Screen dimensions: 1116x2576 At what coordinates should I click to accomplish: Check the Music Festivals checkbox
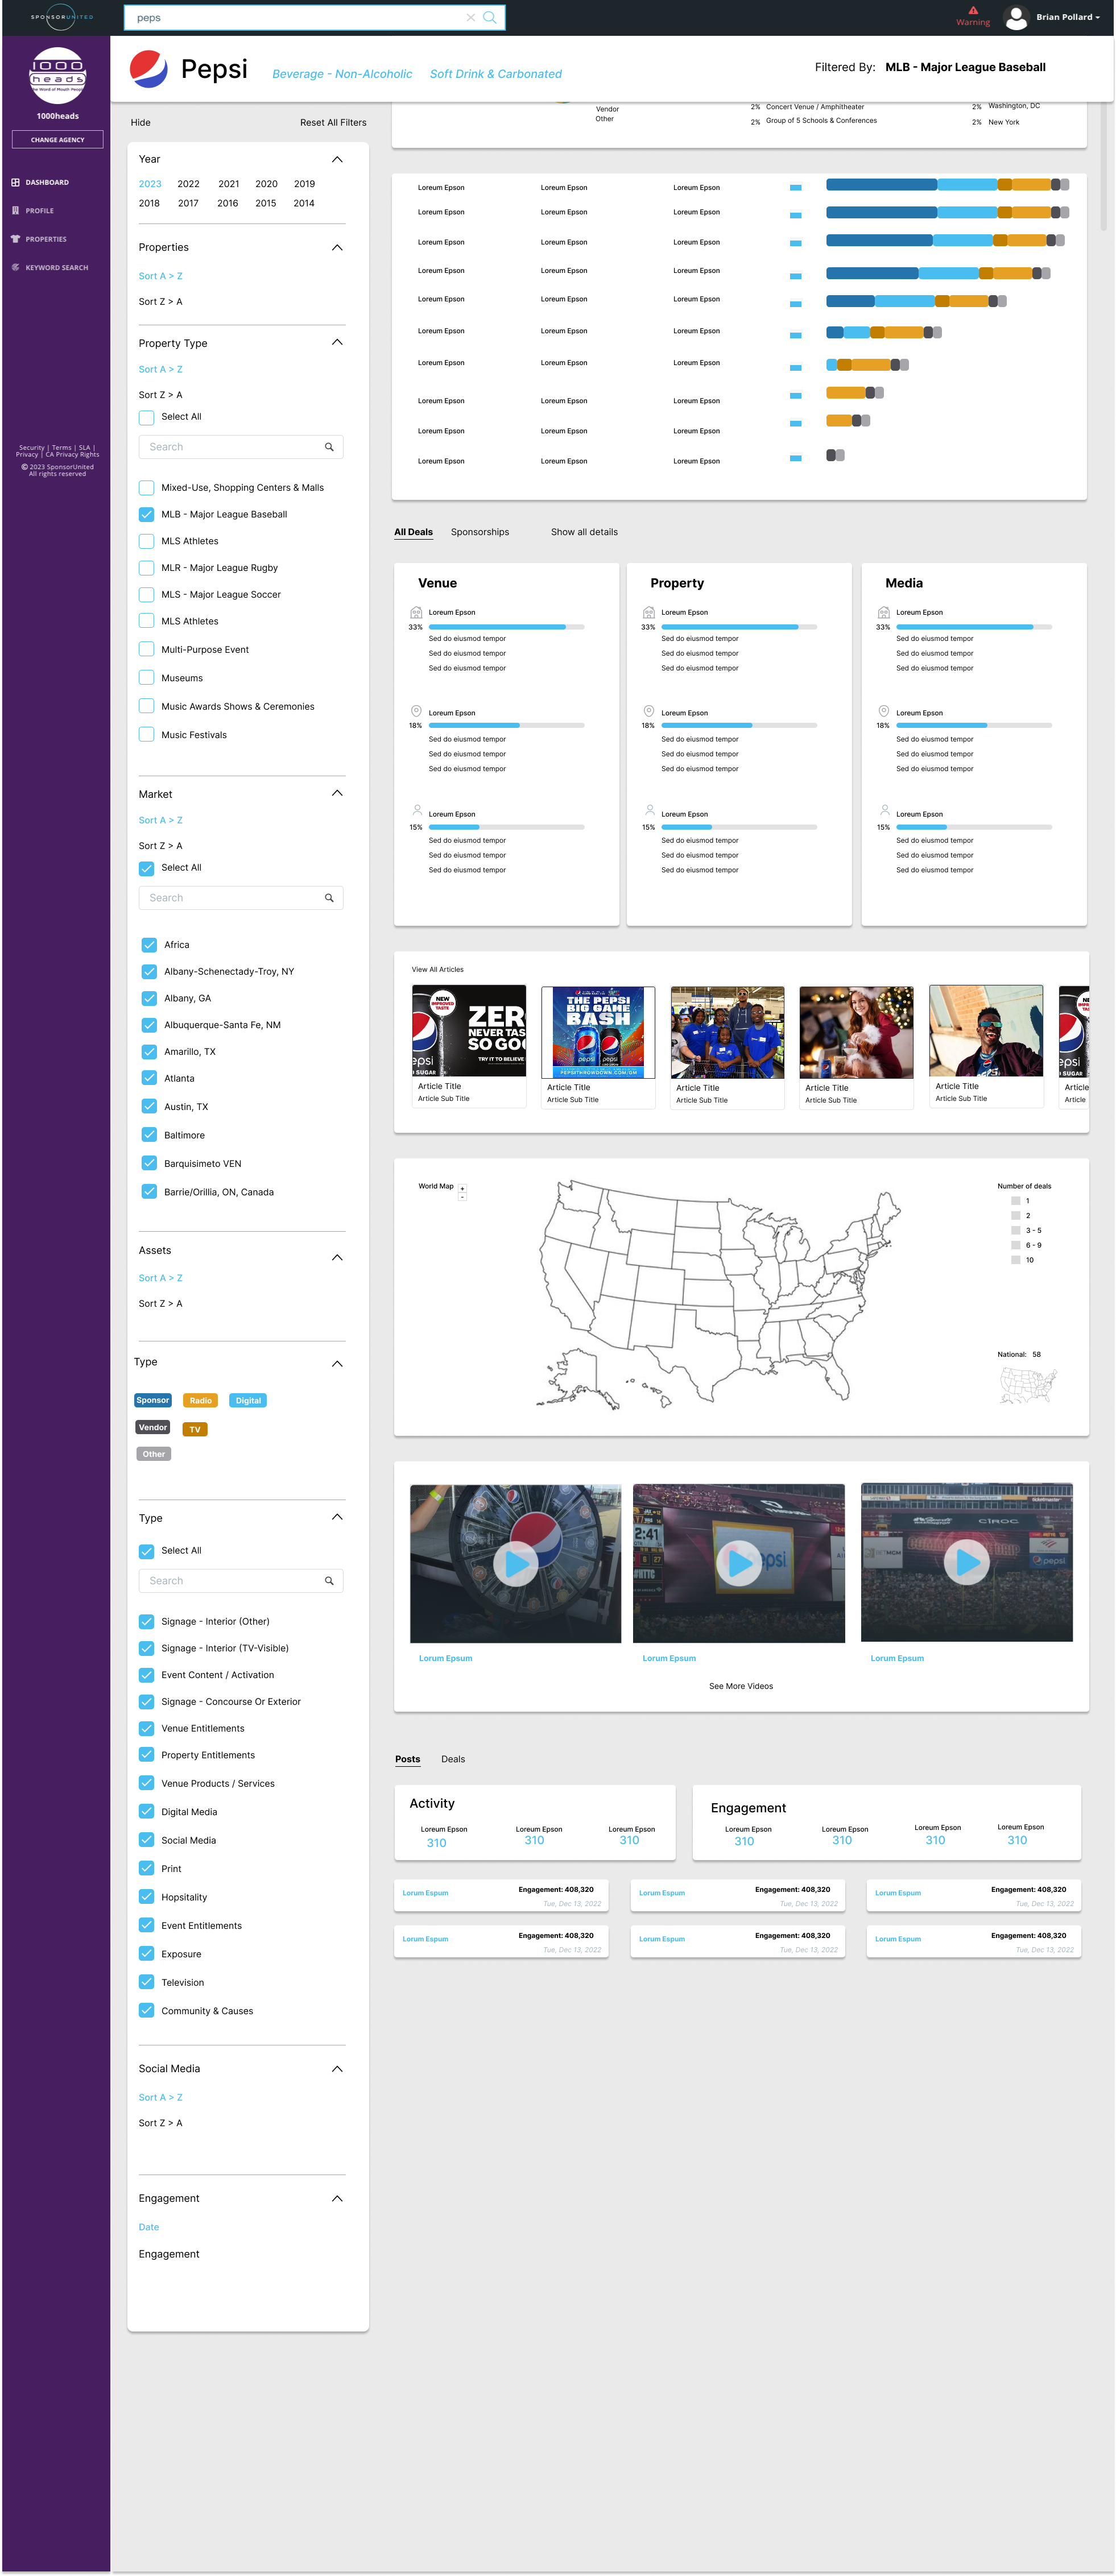click(x=147, y=735)
